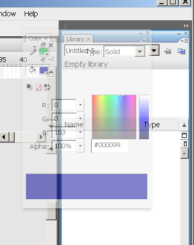Click the blue fill color swatch
The height and width of the screenshot is (245, 194).
44,70
